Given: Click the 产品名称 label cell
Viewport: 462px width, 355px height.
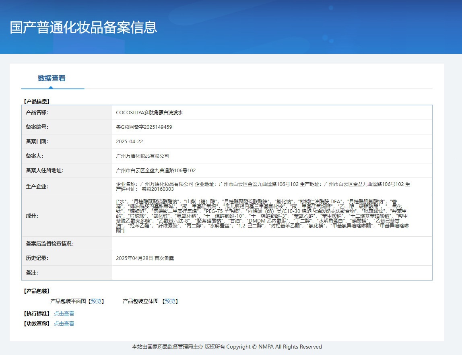Looking at the screenshot, I should (67, 113).
